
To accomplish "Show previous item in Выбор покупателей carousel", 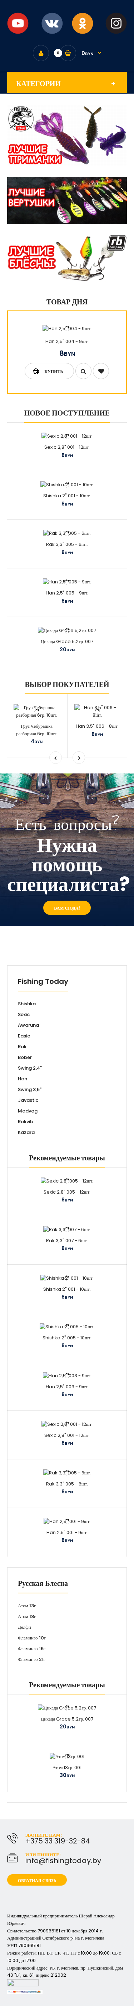I will (55, 757).
